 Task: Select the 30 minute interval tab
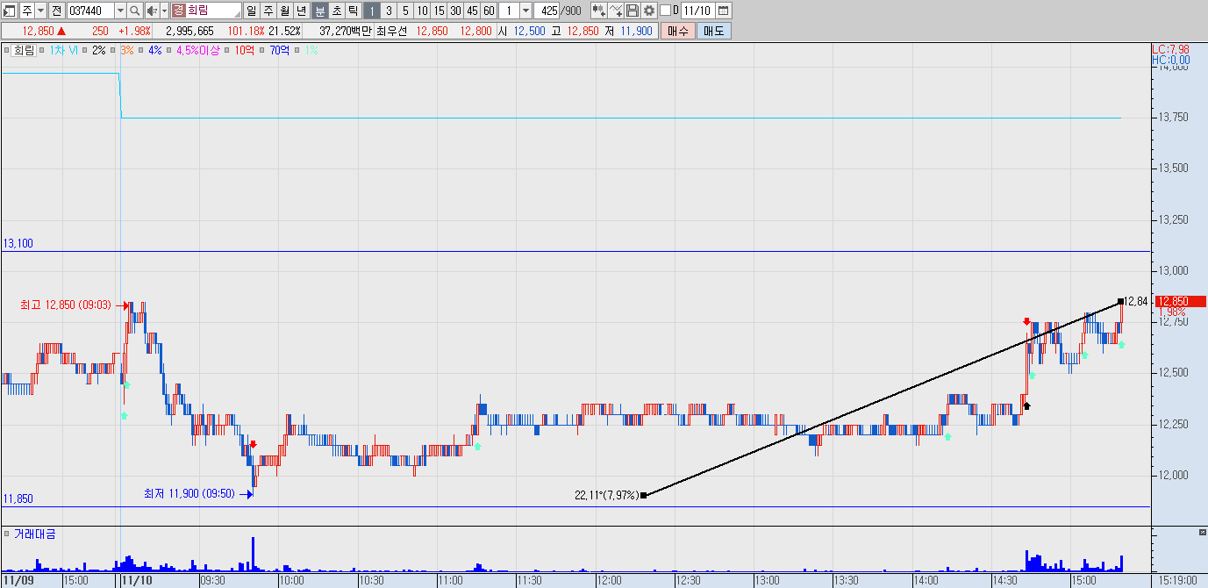[455, 11]
